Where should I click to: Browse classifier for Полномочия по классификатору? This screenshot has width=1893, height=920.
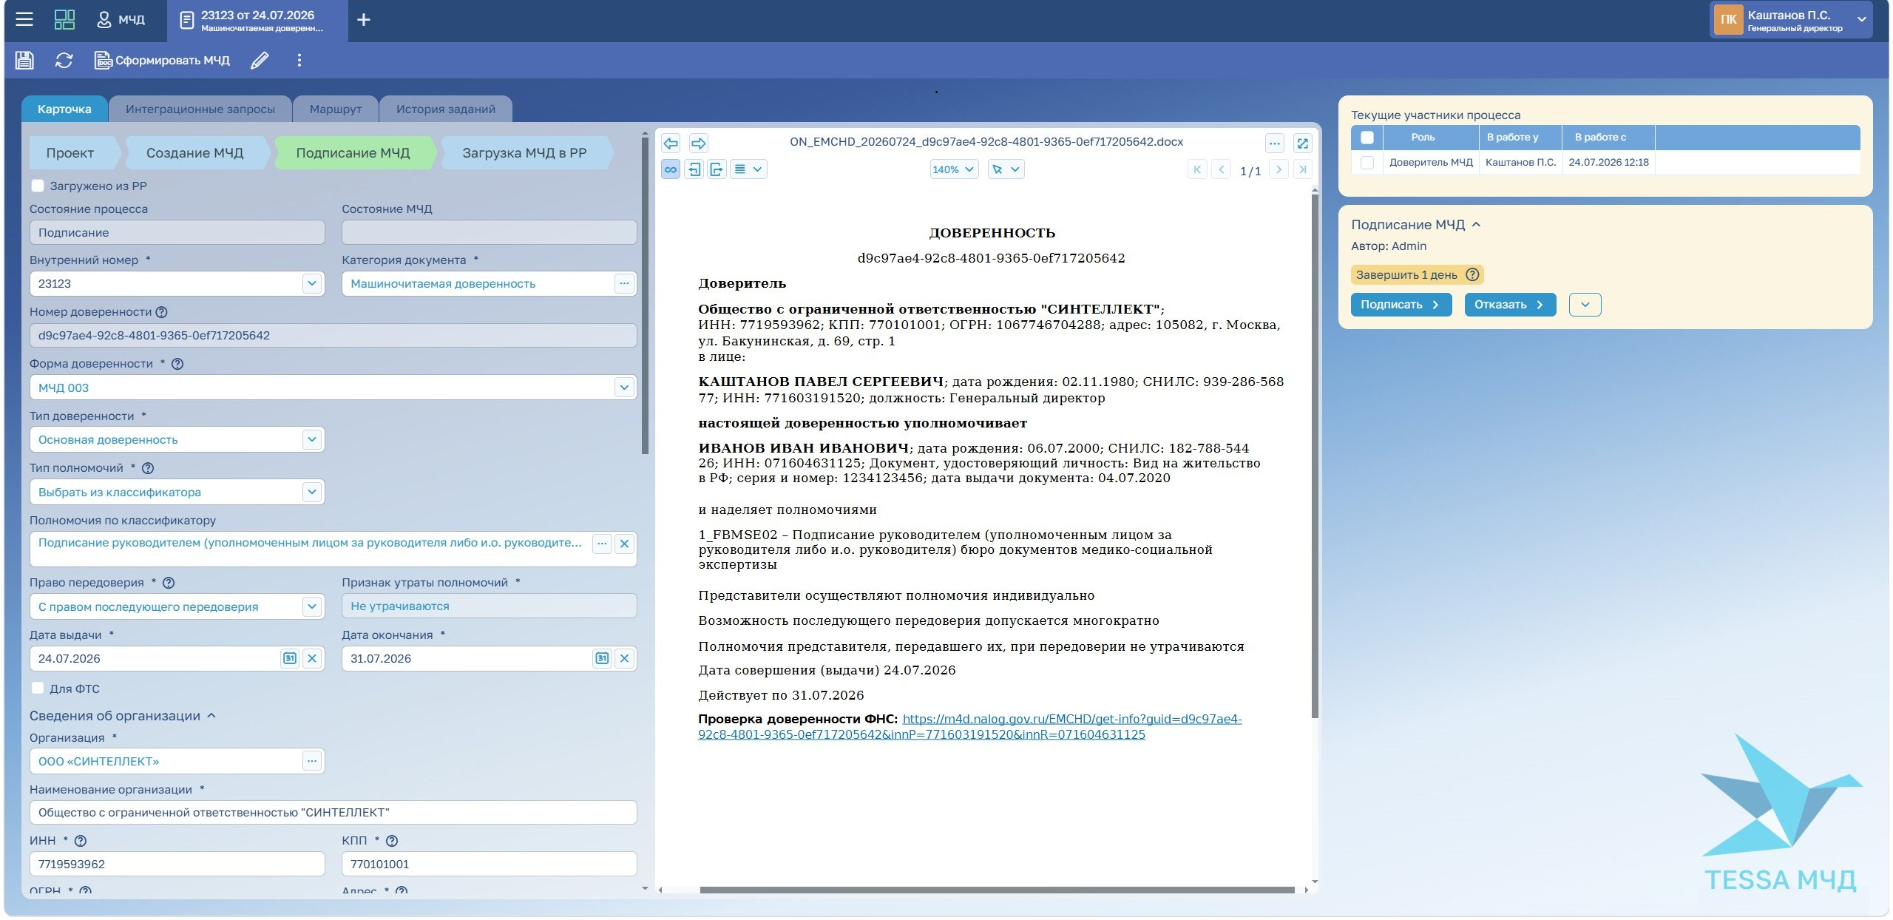pos(602,544)
